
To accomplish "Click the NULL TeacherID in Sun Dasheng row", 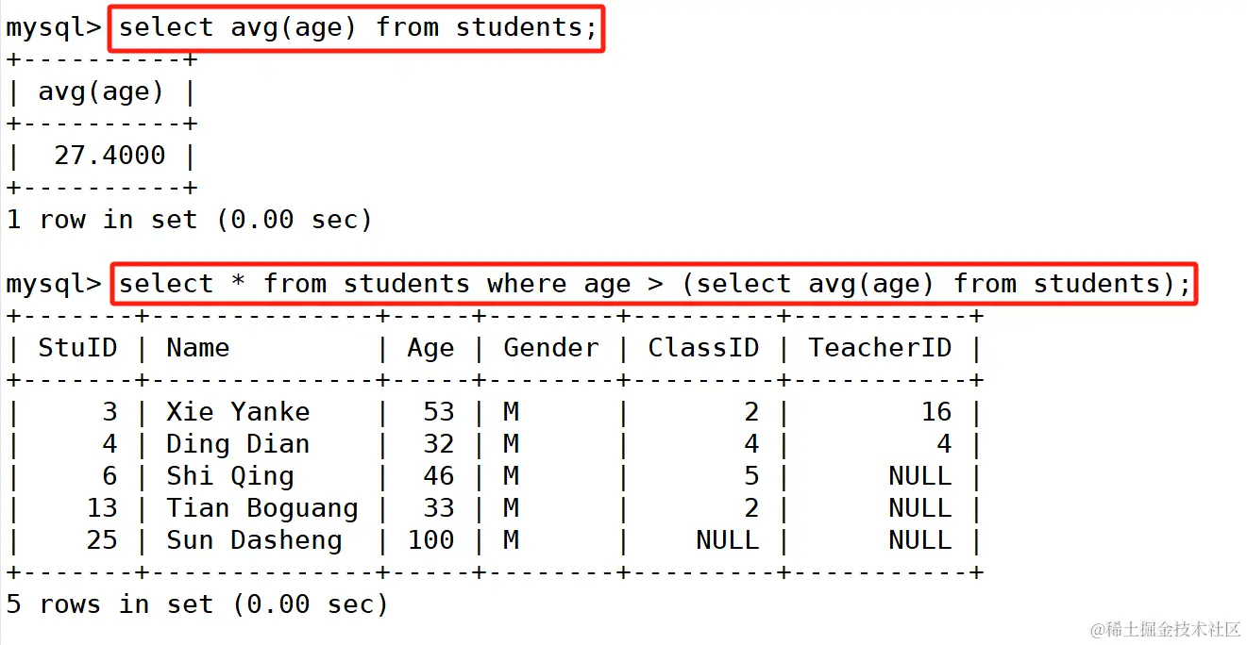I will 919,540.
